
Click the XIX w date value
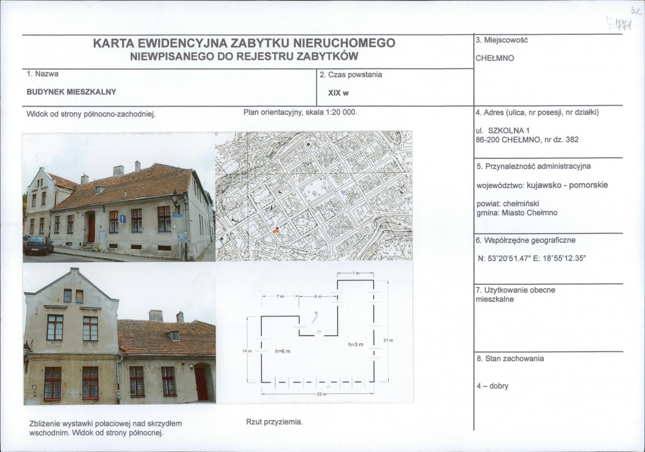[339, 93]
